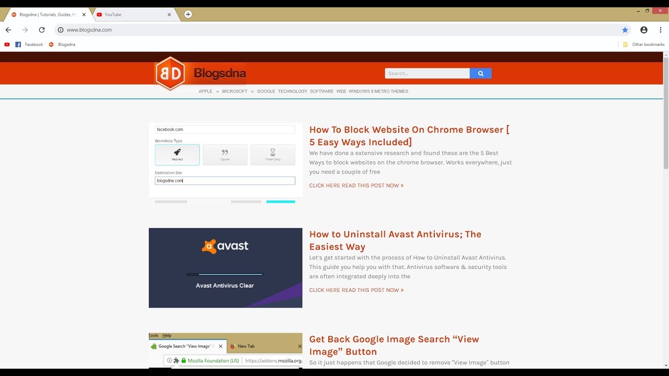Open How to Uninstall Avast Antivirus headline

395,240
